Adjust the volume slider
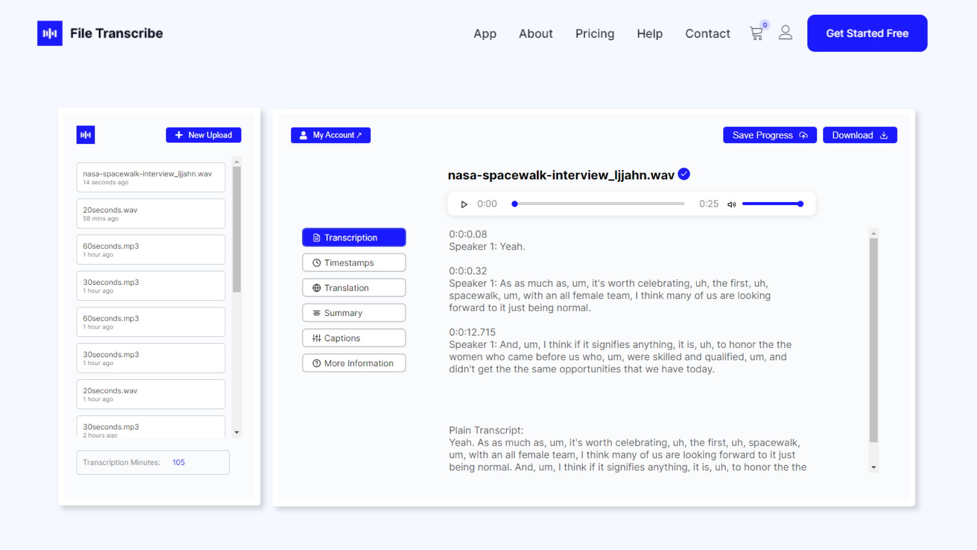Screen dimensions: 977x550 (x=772, y=204)
